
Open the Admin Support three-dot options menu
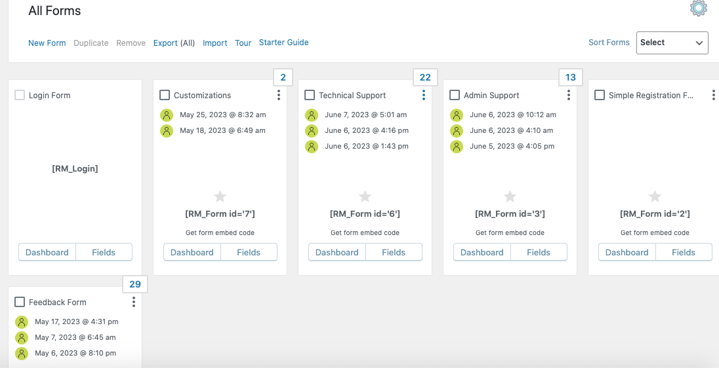(569, 96)
